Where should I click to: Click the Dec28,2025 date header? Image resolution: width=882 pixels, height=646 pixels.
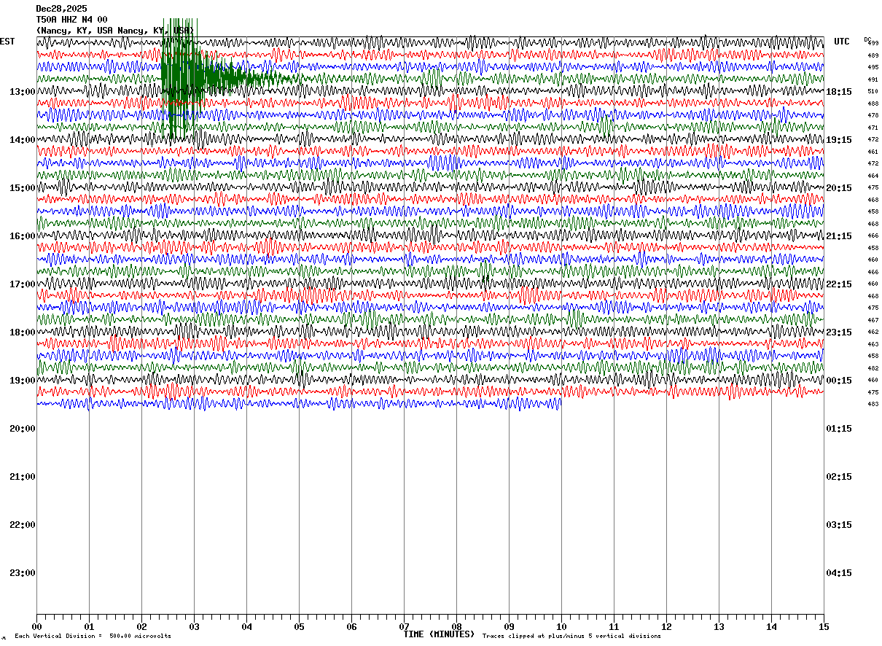pos(61,9)
